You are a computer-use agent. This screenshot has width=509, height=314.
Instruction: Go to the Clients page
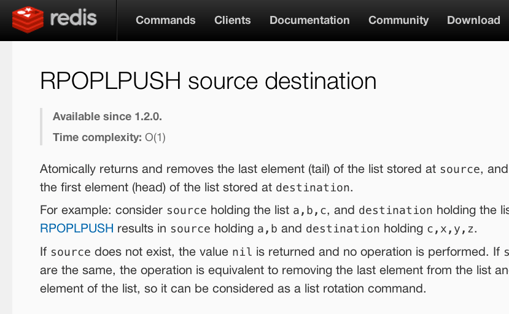(x=232, y=20)
